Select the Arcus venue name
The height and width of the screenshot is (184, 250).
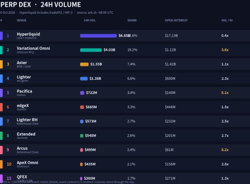coord(22,148)
